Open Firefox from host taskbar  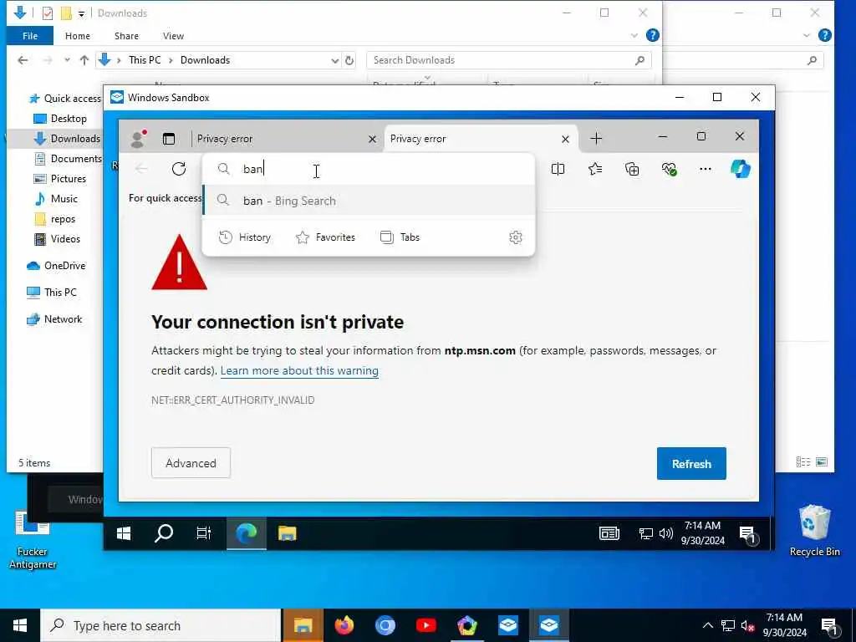coord(344,625)
